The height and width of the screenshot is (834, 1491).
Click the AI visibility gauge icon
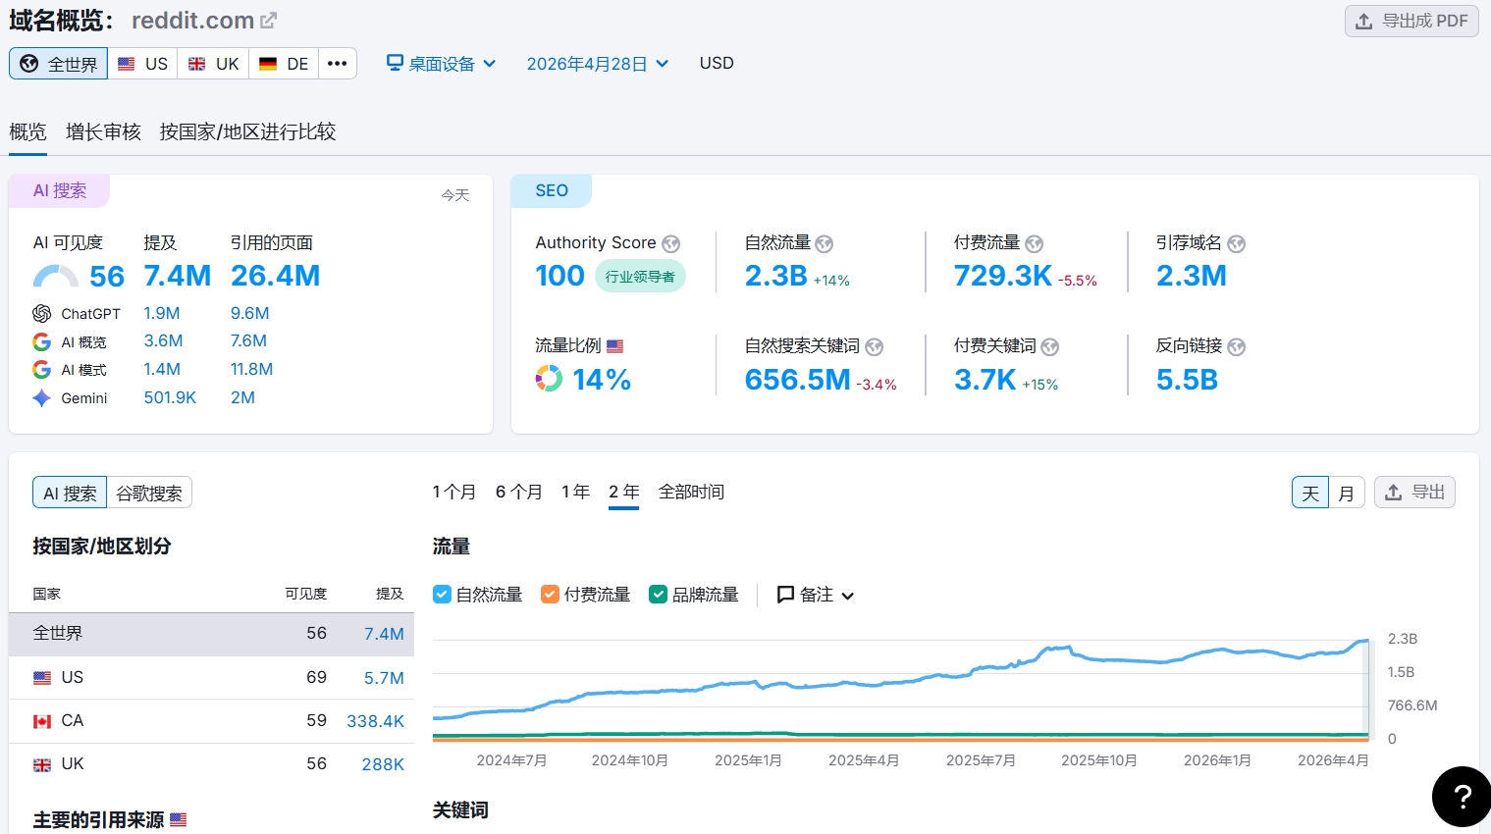click(56, 277)
